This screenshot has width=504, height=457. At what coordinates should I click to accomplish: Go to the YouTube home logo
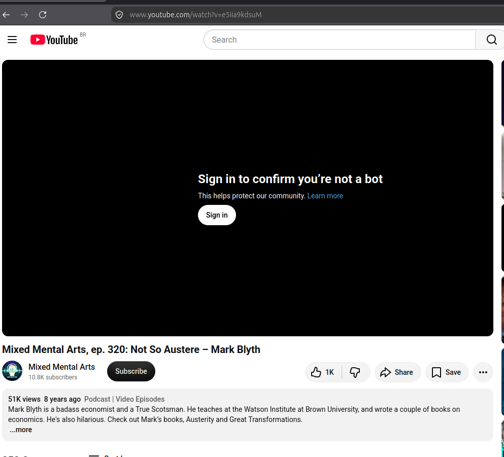tap(54, 40)
